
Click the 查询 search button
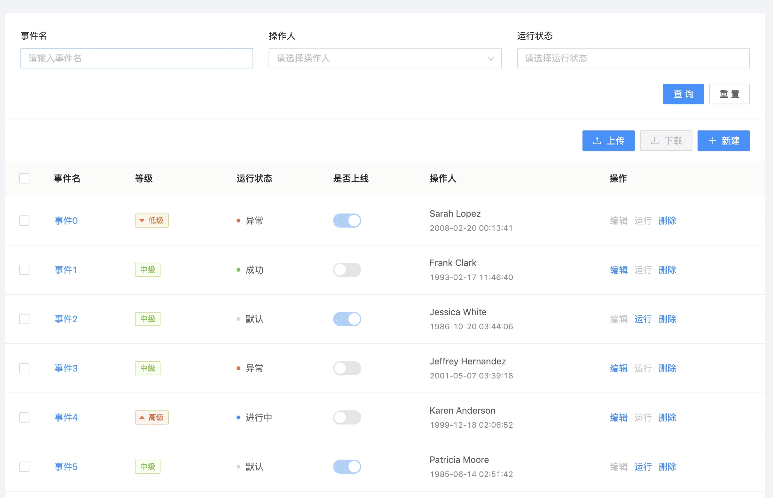pyautogui.click(x=683, y=94)
